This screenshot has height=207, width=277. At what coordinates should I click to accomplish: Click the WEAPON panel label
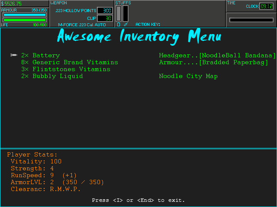coord(59,3)
